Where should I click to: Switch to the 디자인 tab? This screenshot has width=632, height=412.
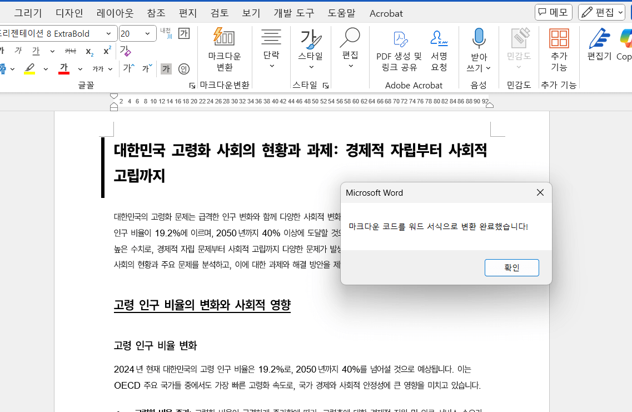69,13
